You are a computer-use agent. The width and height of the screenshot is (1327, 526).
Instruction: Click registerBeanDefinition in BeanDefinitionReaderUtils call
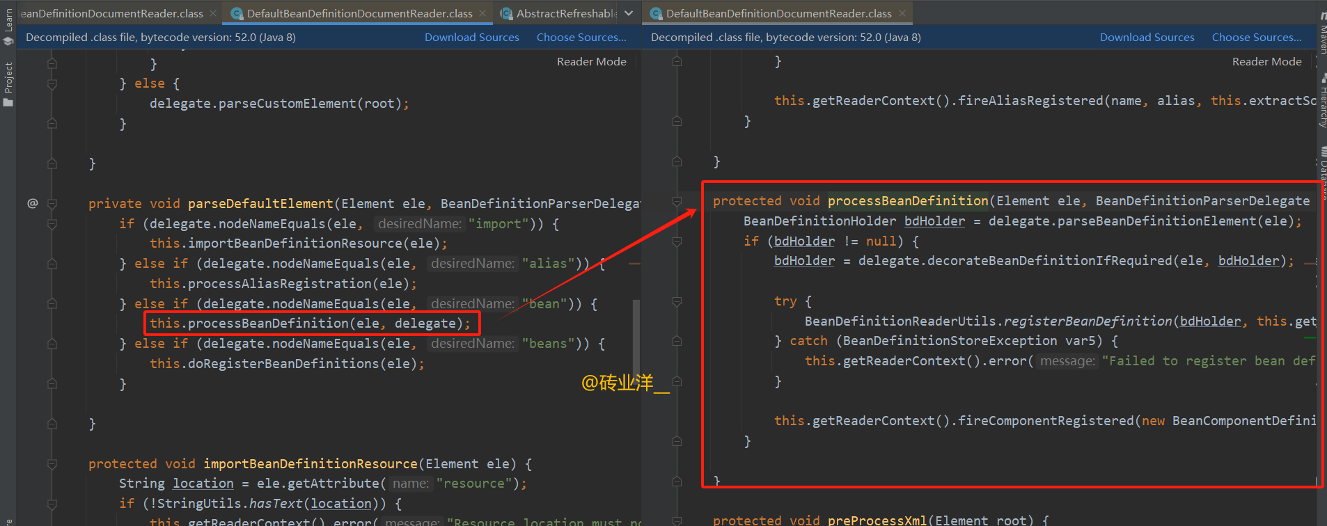(x=1088, y=321)
